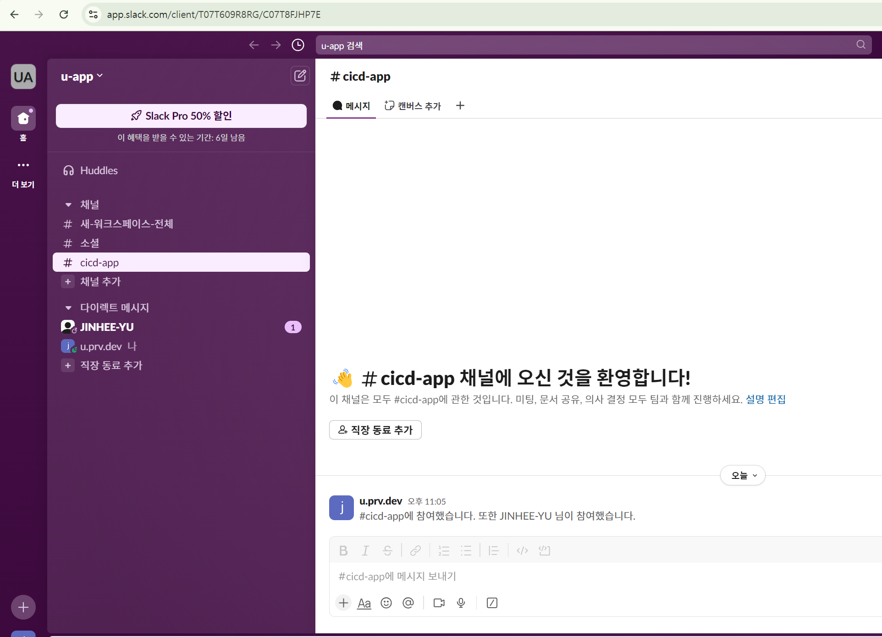Open the Slack history clock icon

click(x=298, y=45)
